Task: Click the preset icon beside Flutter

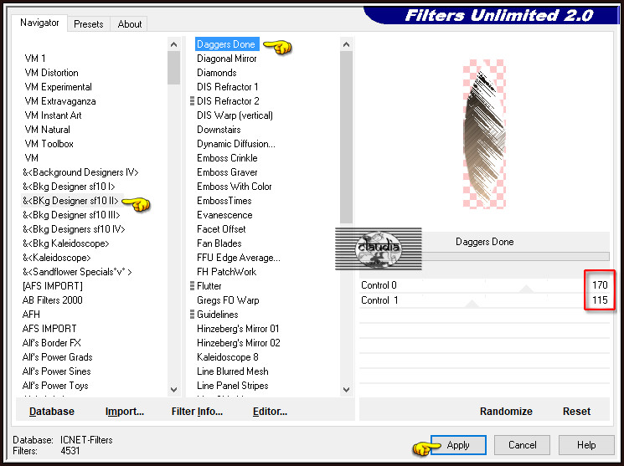Action: point(192,286)
